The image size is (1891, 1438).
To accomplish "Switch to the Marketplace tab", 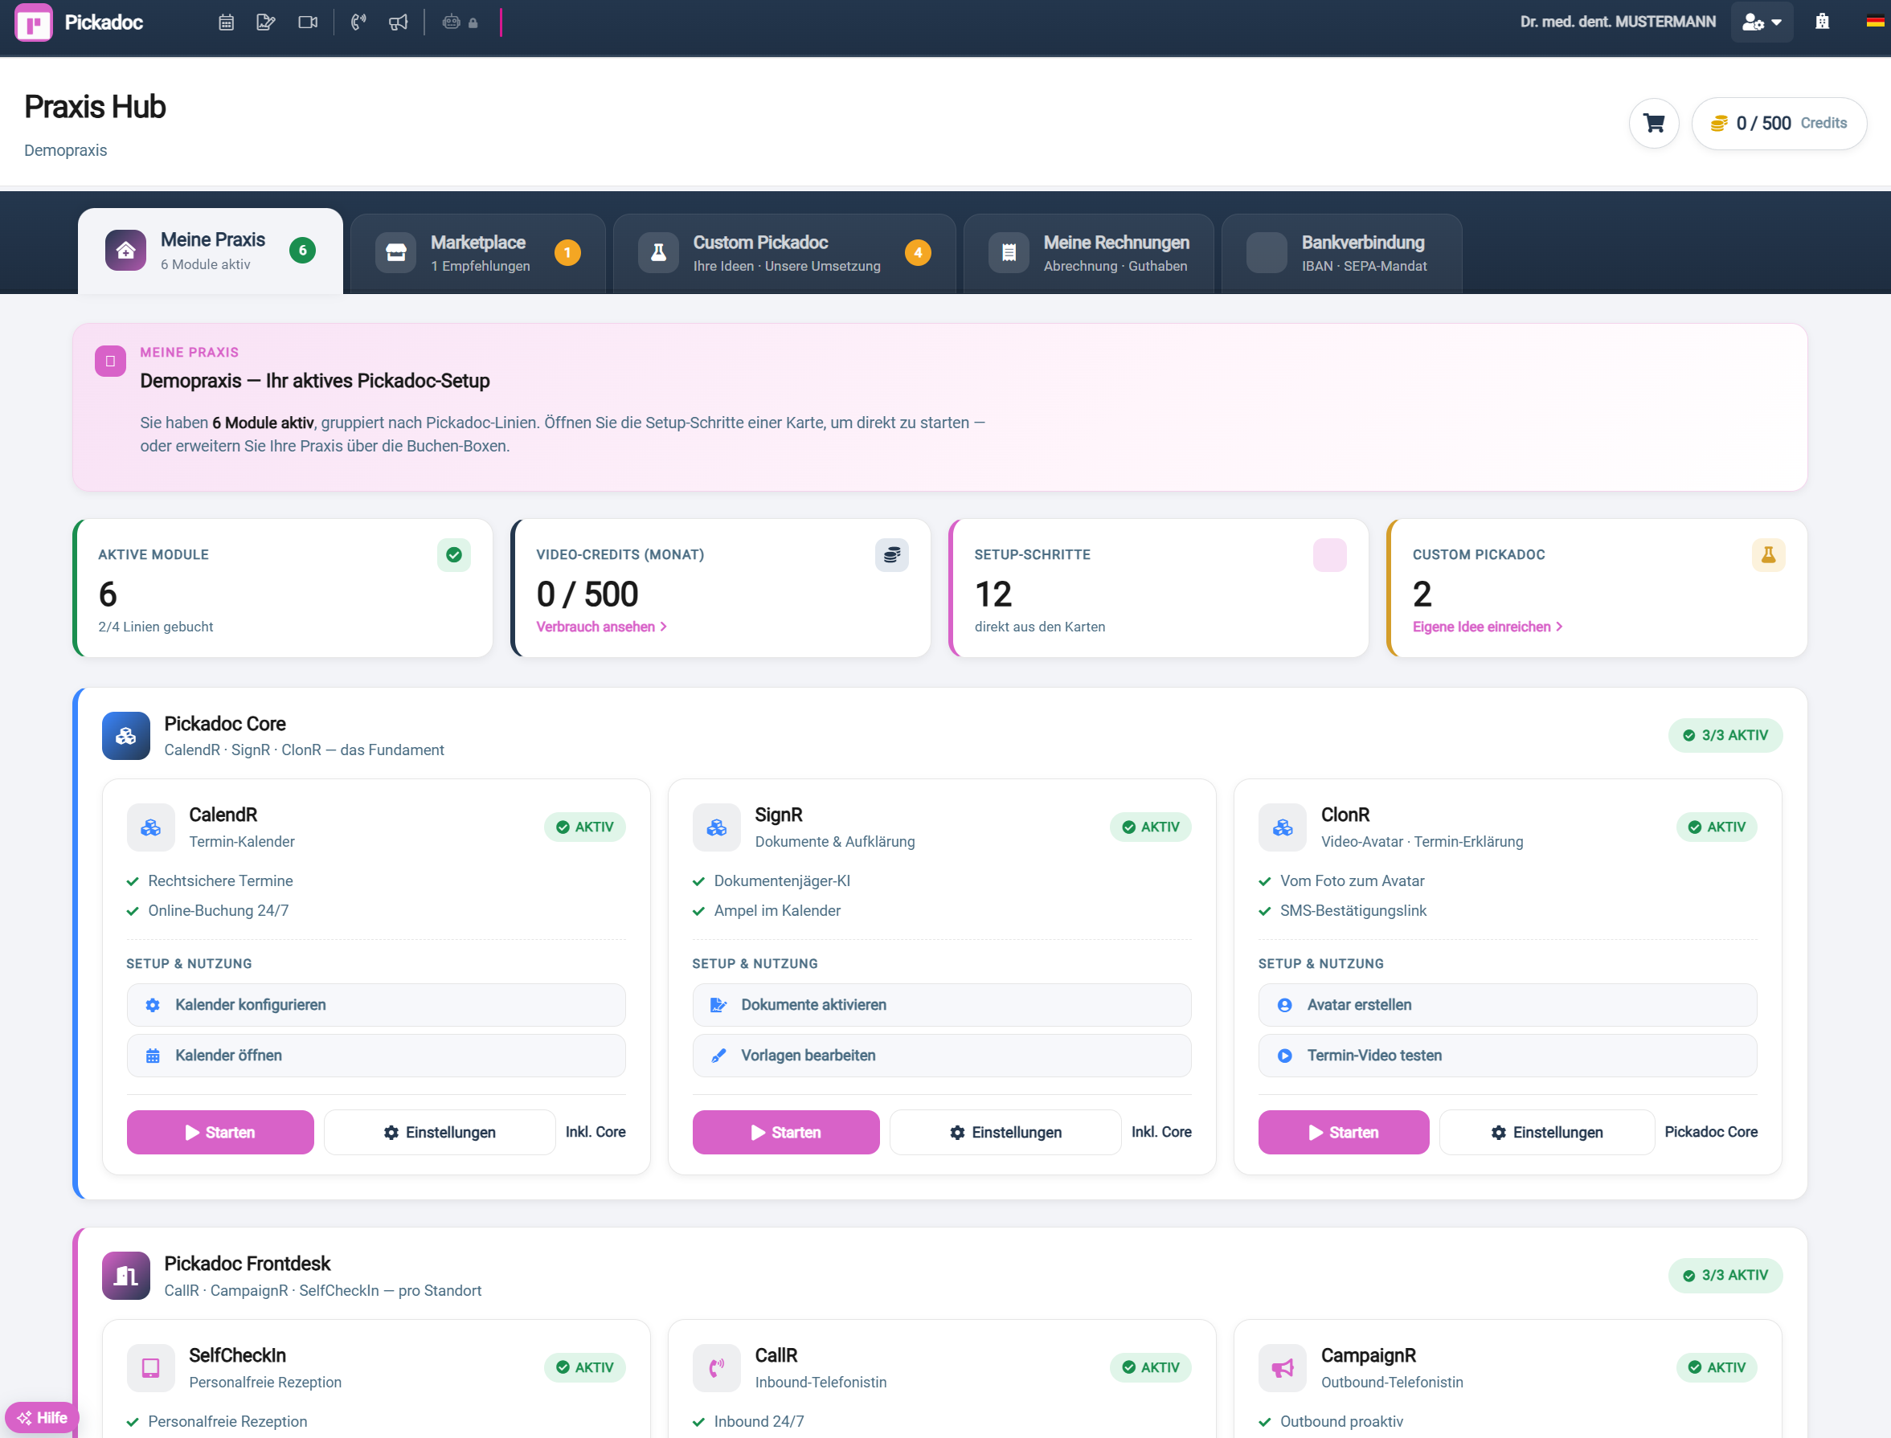I will (x=478, y=253).
